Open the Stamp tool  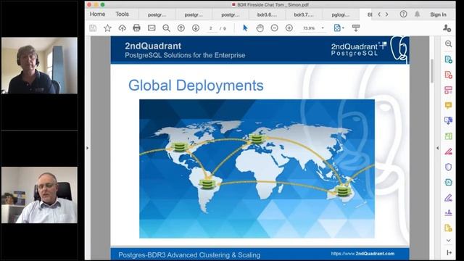tap(448, 212)
